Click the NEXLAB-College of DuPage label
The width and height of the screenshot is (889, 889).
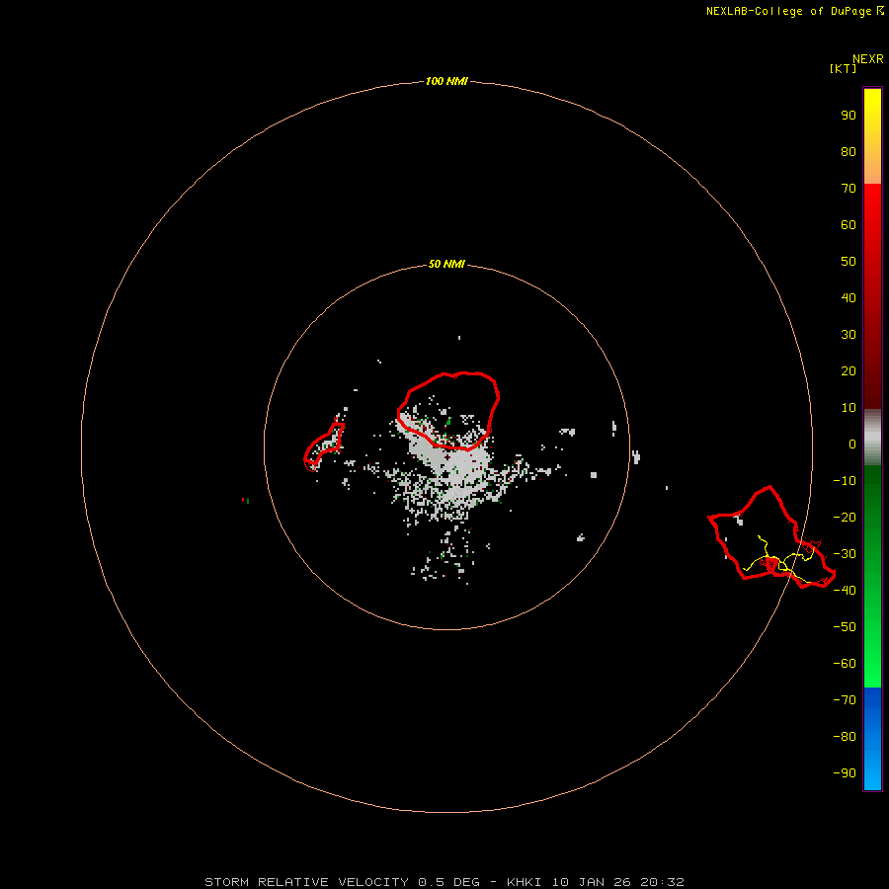tap(788, 11)
